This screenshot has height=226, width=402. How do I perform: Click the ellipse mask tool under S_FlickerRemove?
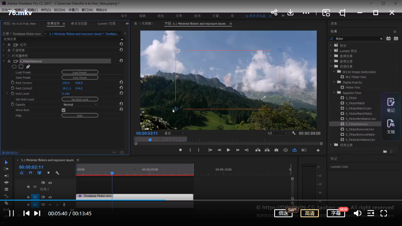pyautogui.click(x=14, y=66)
